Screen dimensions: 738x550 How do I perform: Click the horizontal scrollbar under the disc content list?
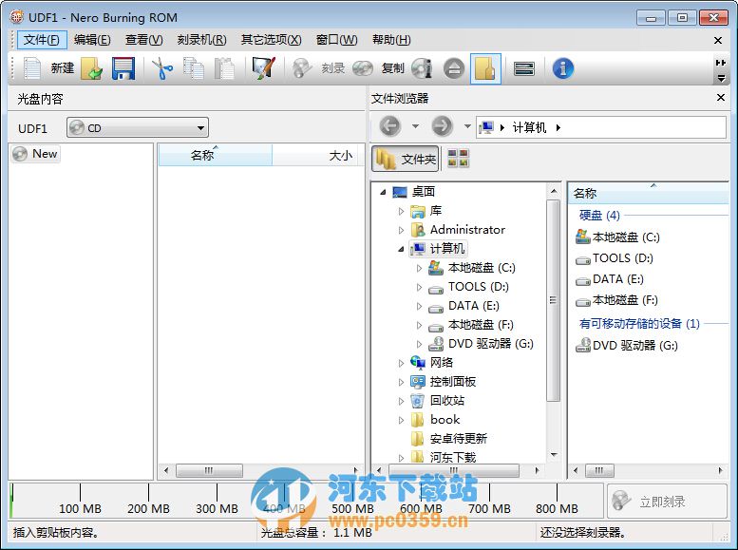tap(261, 470)
